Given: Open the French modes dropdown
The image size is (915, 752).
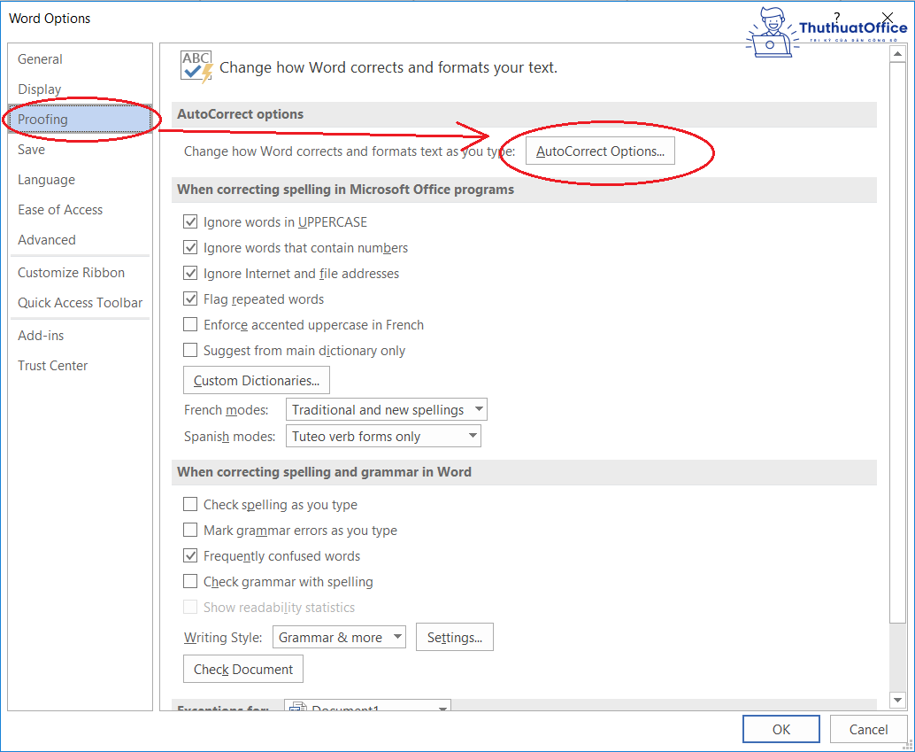Looking at the screenshot, I should click(x=387, y=409).
